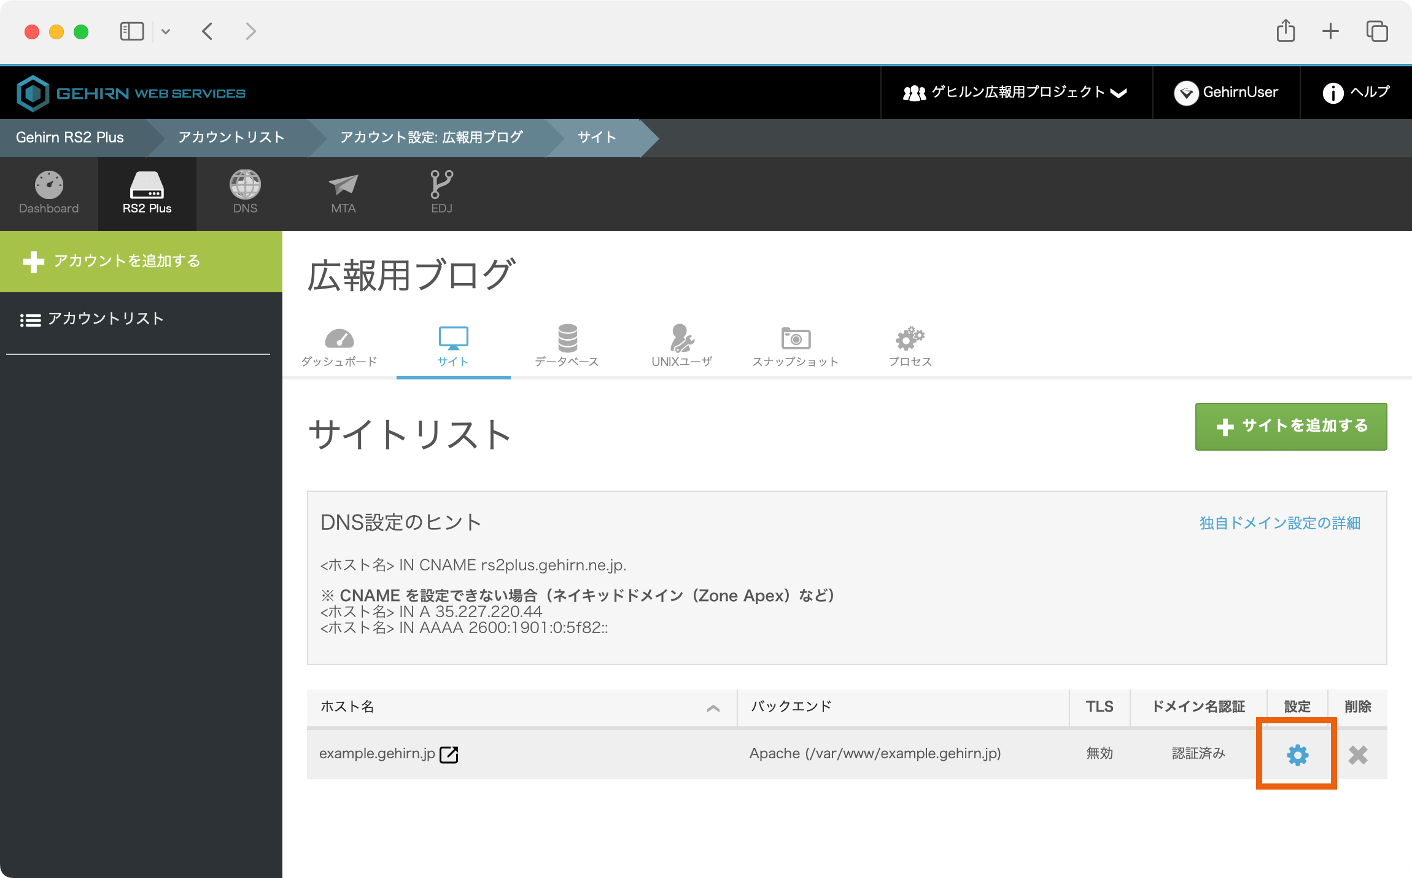Click the browser back navigation arrow
The width and height of the screenshot is (1412, 878).
pos(206,31)
